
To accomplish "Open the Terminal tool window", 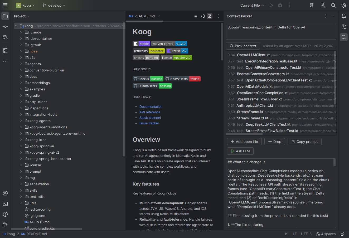I will click(5, 204).
